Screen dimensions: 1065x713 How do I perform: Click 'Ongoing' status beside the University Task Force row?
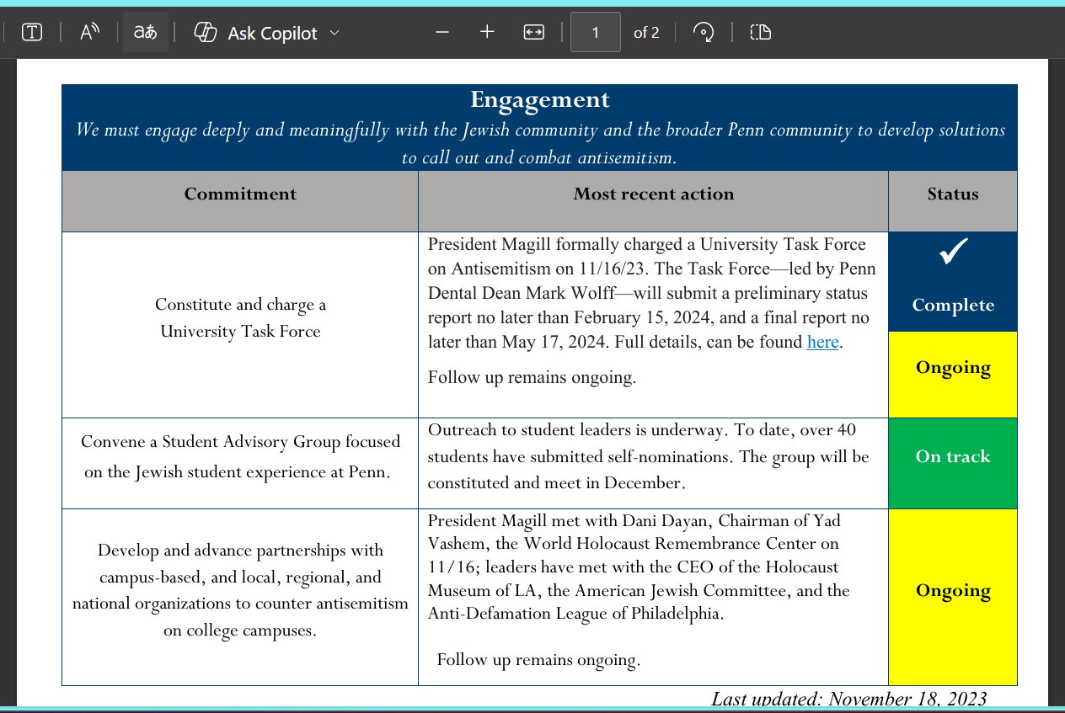point(953,375)
